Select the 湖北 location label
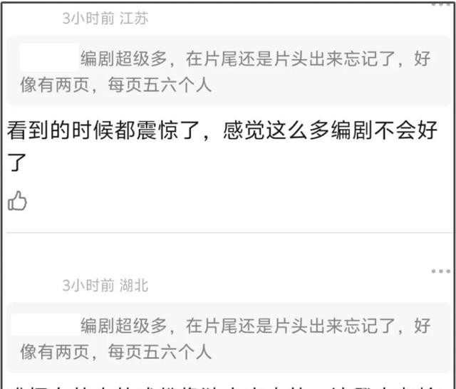 134,286
